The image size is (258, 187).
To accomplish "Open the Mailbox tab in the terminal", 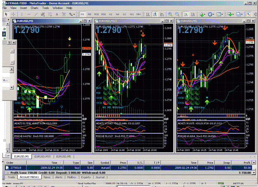I will click(x=71, y=177).
